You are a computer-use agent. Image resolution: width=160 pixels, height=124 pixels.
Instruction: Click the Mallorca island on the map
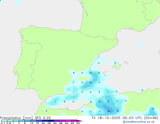pyautogui.click(x=117, y=66)
